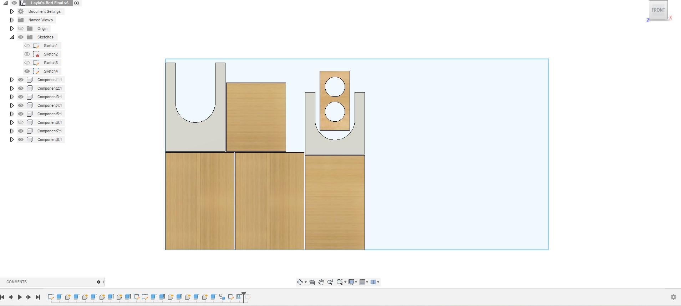681x306 pixels.
Task: Toggle visibility of Layla's Bed Final v6
Action: click(x=14, y=3)
